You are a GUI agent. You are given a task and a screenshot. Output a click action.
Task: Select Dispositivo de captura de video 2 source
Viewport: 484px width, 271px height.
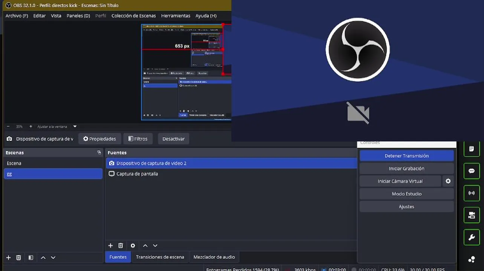coord(231,163)
